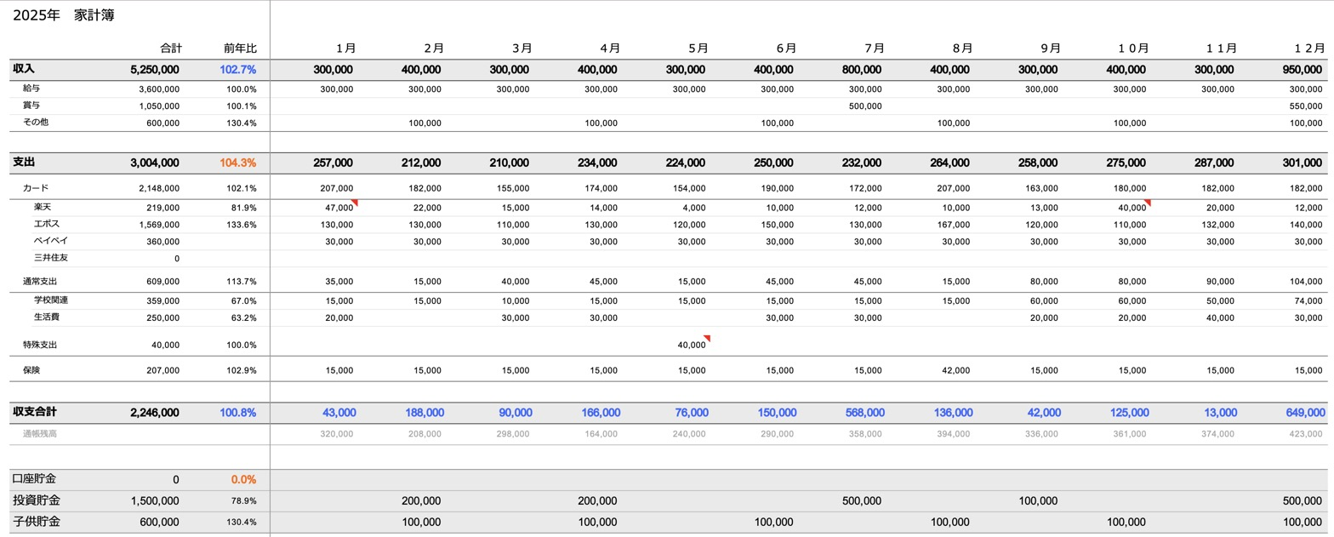Select the title cell 2025年 家計簿
Screen dimensions: 1334x537
click(x=64, y=15)
